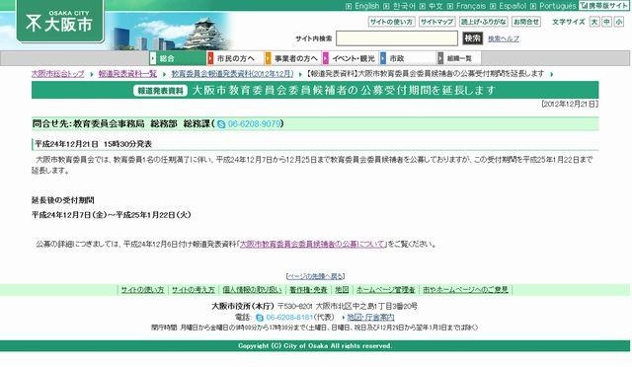This screenshot has width=632, height=367.
Task: Go to 大阪市総合トップ breadcrumb
Action: click(58, 74)
